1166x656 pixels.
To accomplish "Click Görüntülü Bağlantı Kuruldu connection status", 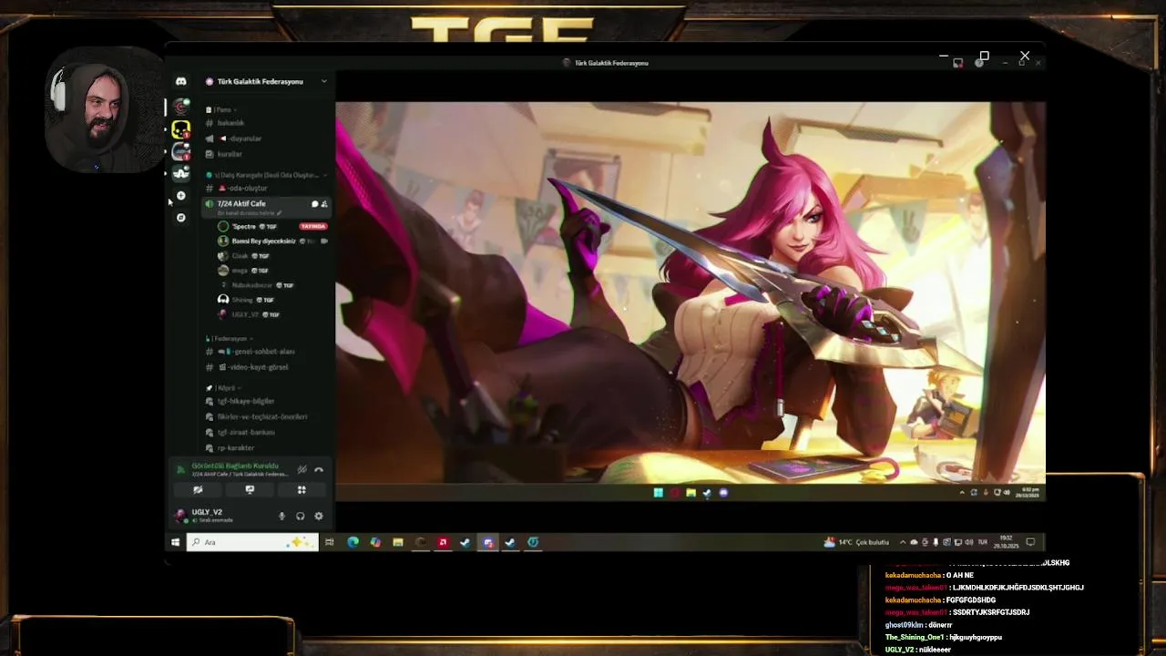I will pos(235,466).
